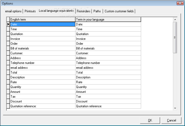Click the Cancel button
This screenshot has width=185, height=126.
pos(171,120)
